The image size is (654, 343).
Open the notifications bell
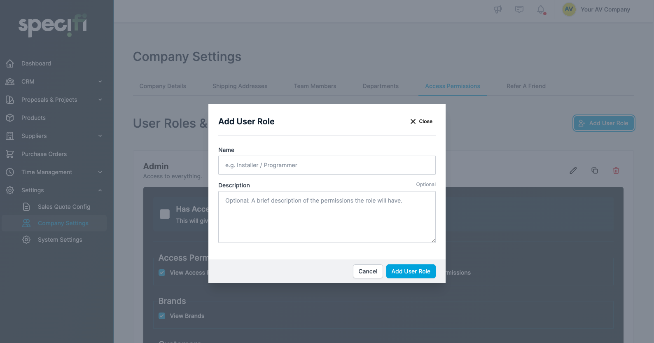tap(541, 9)
